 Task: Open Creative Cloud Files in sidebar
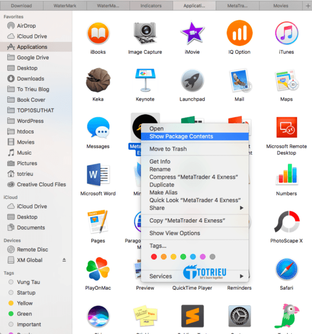(x=36, y=184)
